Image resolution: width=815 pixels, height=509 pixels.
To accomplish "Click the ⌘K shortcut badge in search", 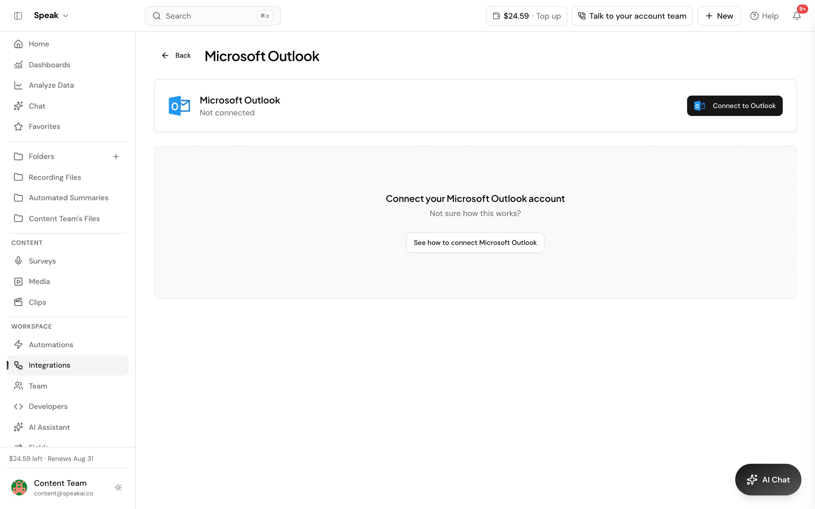I will (x=265, y=16).
